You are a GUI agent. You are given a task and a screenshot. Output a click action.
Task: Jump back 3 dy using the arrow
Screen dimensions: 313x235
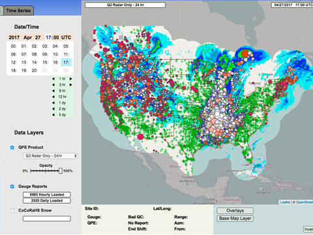click(53, 115)
